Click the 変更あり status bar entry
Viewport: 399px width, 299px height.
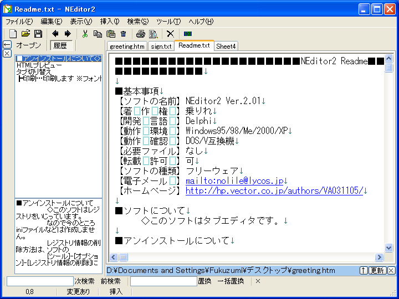click(78, 292)
